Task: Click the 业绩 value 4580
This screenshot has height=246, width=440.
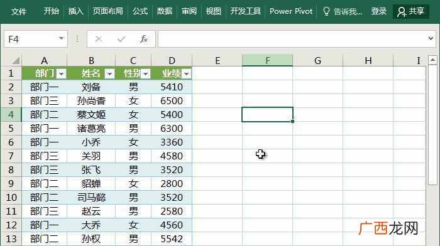Action: (172, 156)
